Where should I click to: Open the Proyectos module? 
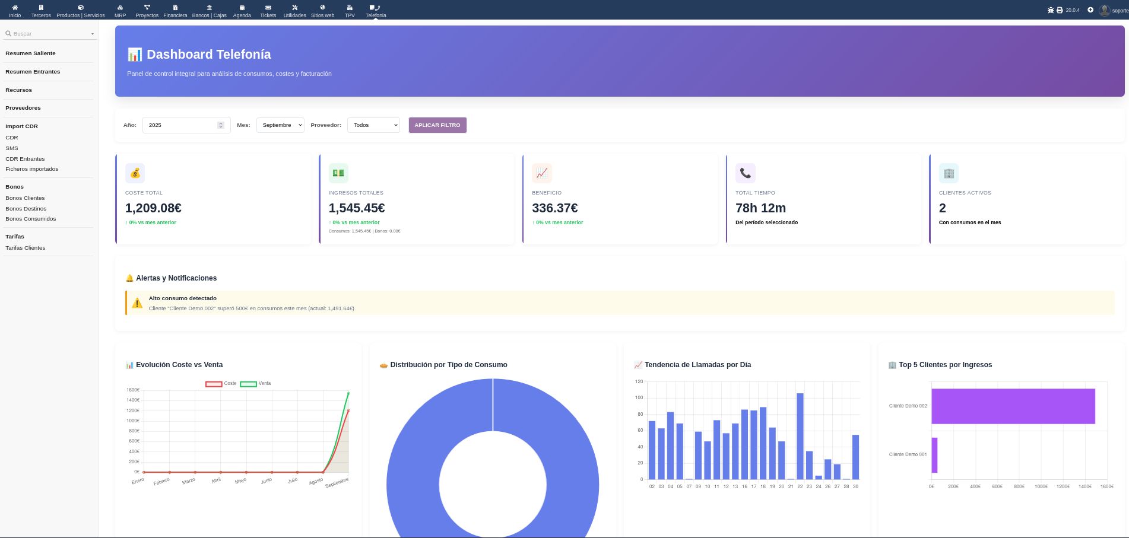tap(147, 11)
